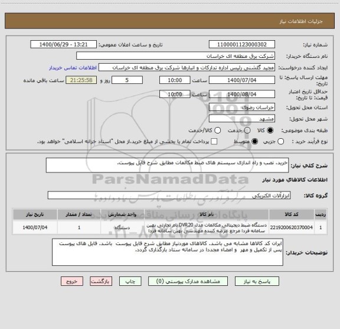Select the خدمت radio button
340x329 pixels.
point(247,130)
